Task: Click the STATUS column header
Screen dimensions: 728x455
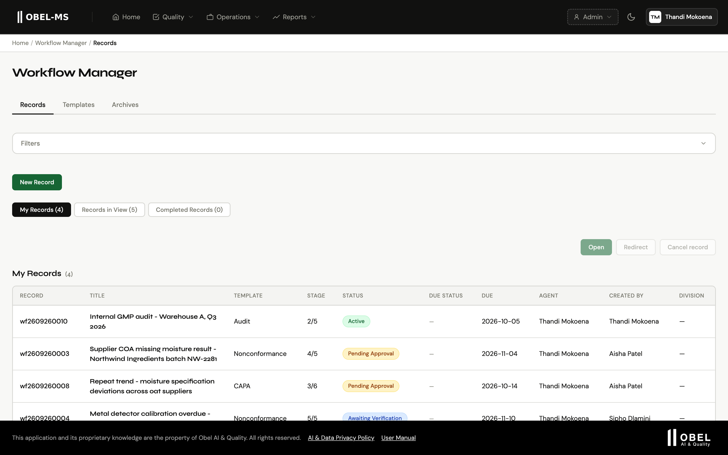Action: coord(353,295)
